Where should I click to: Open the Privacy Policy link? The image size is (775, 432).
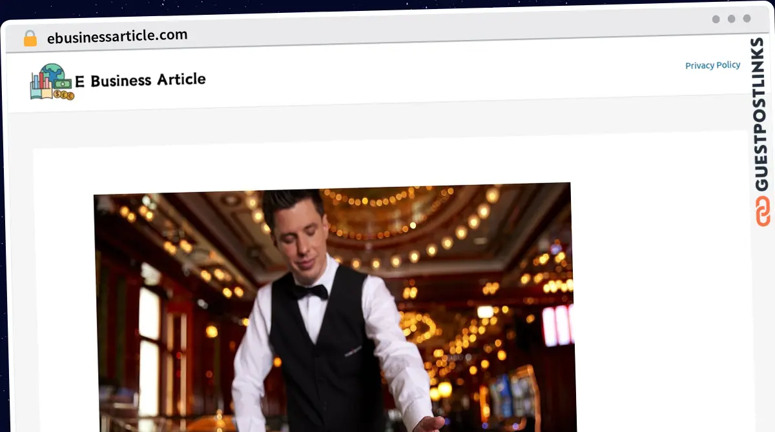click(x=712, y=65)
